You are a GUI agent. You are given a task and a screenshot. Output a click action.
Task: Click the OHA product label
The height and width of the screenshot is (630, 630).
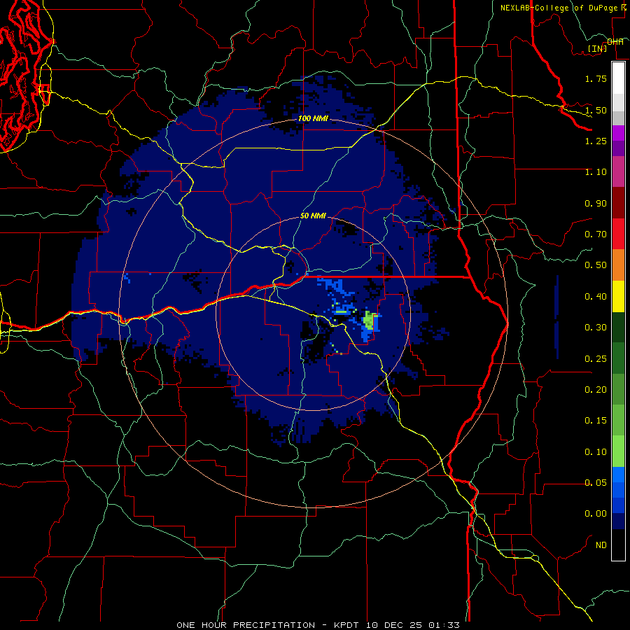tap(615, 42)
